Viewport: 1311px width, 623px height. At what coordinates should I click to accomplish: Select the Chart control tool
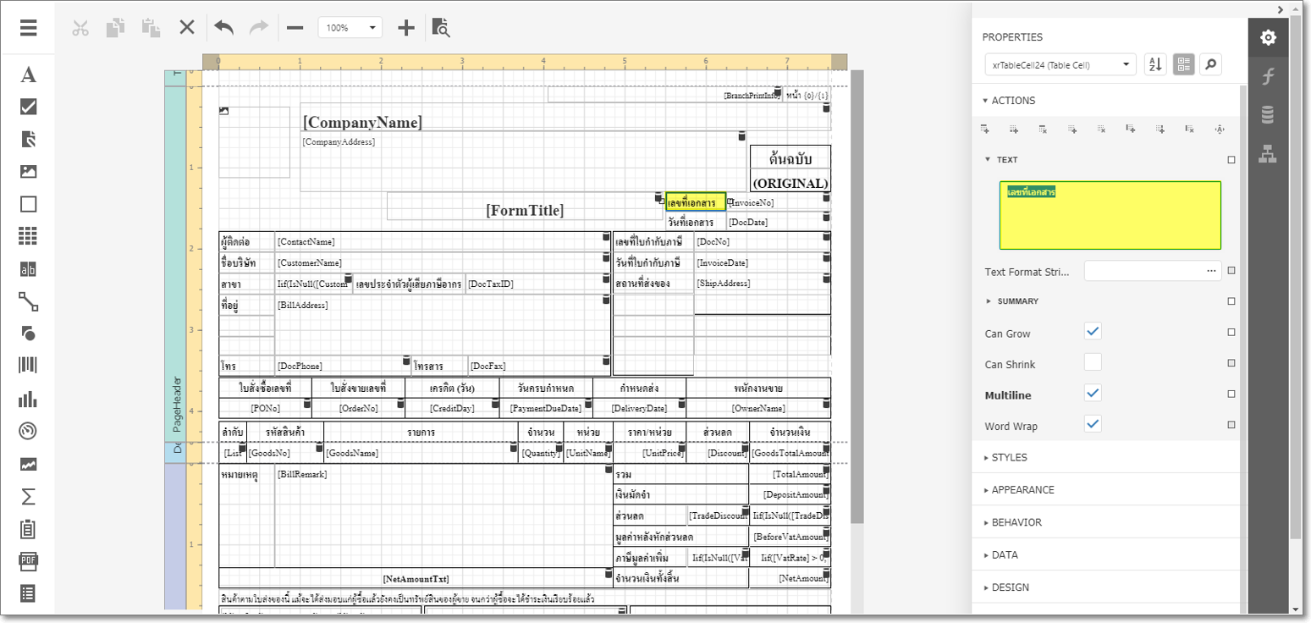pyautogui.click(x=28, y=399)
